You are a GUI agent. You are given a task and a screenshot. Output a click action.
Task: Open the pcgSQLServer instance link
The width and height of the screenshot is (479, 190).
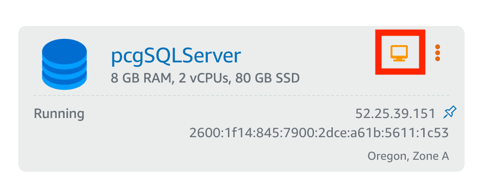(x=176, y=56)
